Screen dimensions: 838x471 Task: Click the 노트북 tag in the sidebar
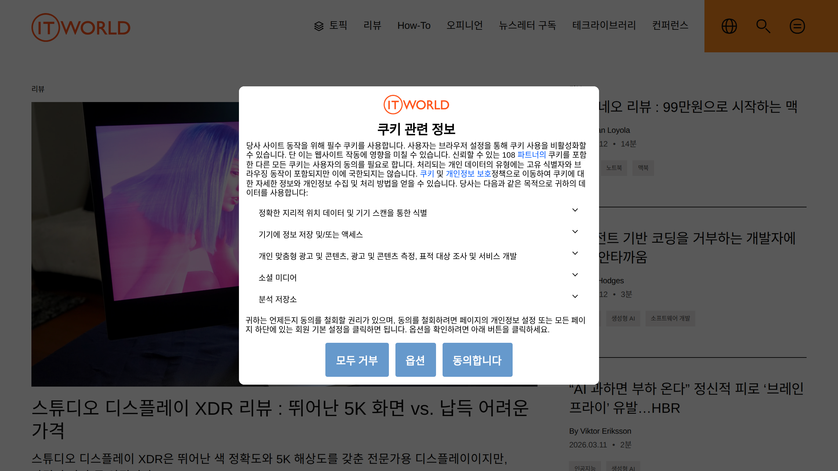tap(614, 168)
